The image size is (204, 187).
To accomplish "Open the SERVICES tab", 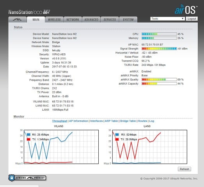I will [x=110, y=19].
